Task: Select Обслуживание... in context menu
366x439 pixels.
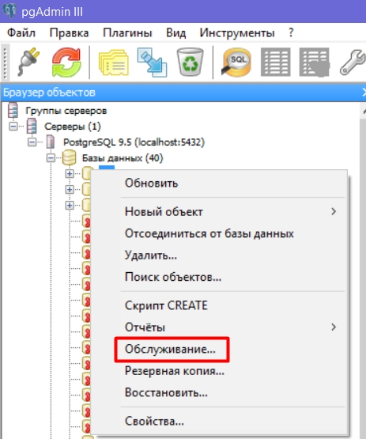Action: click(x=220, y=349)
